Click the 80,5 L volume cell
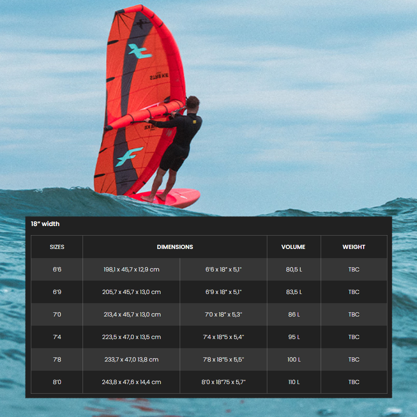The image size is (417, 417). (294, 269)
